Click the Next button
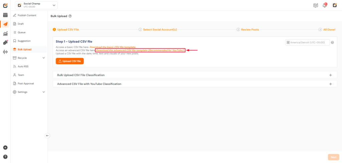Viewport: 342px width, 163px height. 334,157
